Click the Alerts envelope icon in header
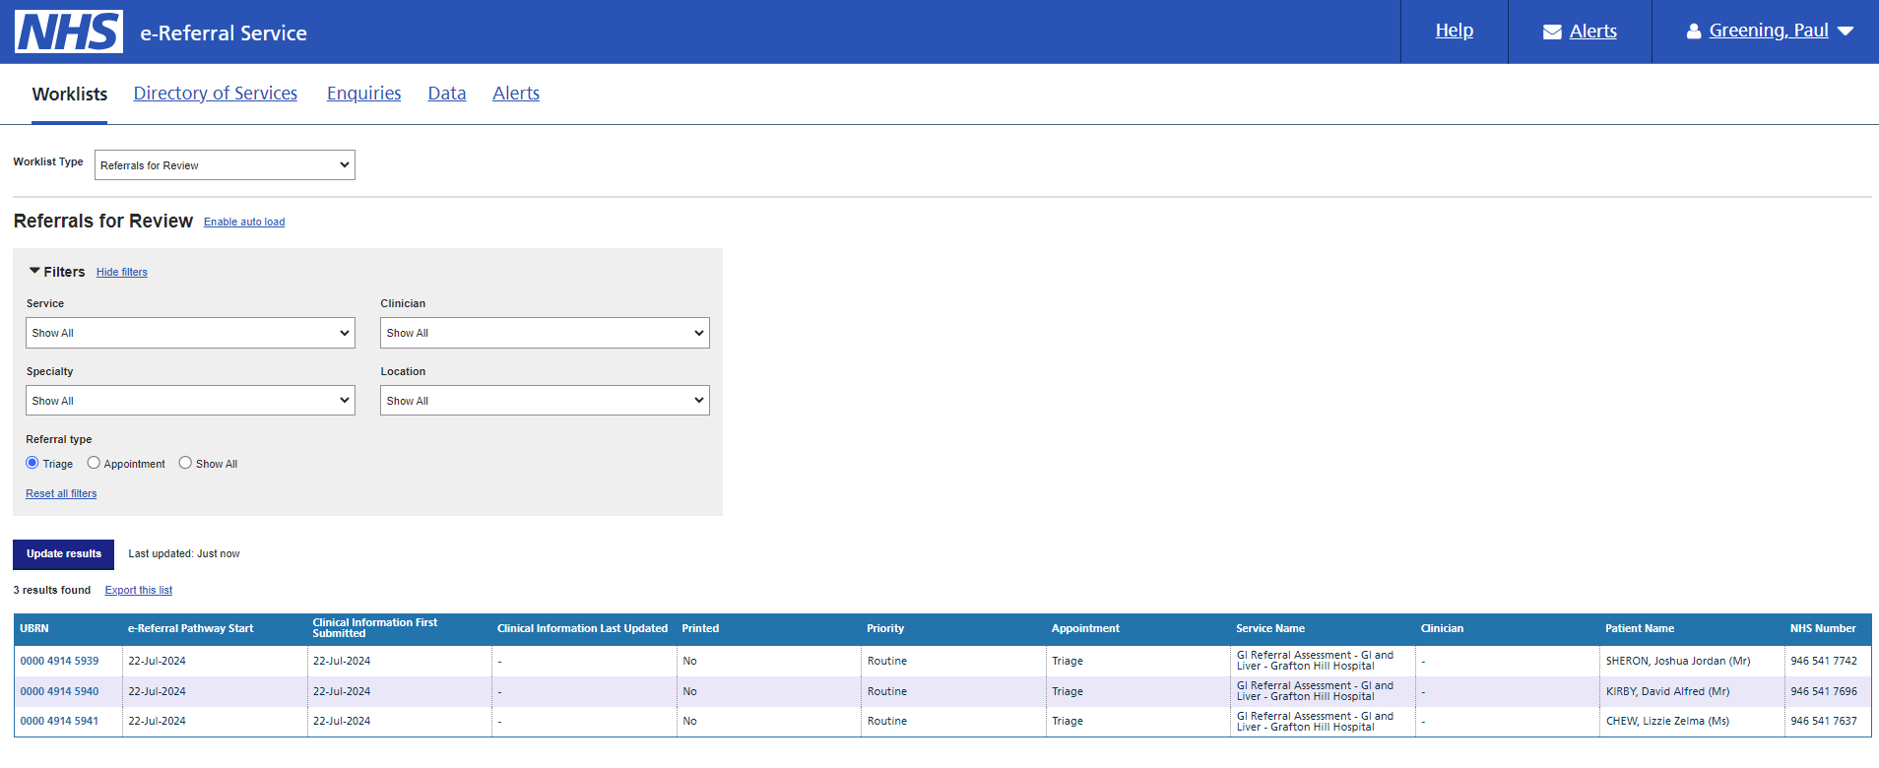Screen dimensions: 1879x768 (1552, 32)
